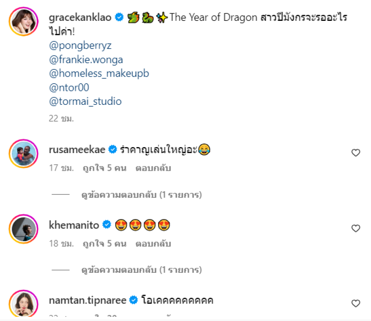Reply to khemanito's comment
Viewport: 371px width, 321px height.
point(154,244)
